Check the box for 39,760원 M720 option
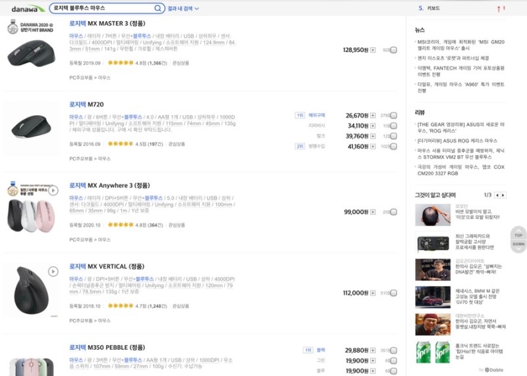This screenshot has height=376, width=527. click(393, 136)
